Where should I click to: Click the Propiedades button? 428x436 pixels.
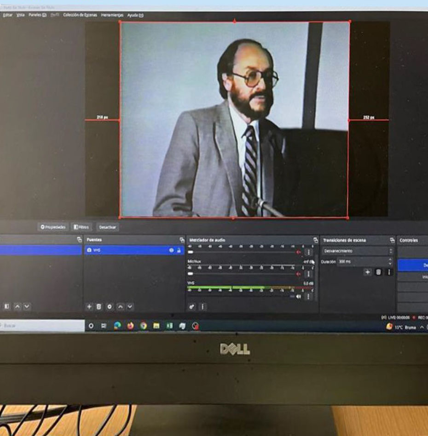click(53, 227)
